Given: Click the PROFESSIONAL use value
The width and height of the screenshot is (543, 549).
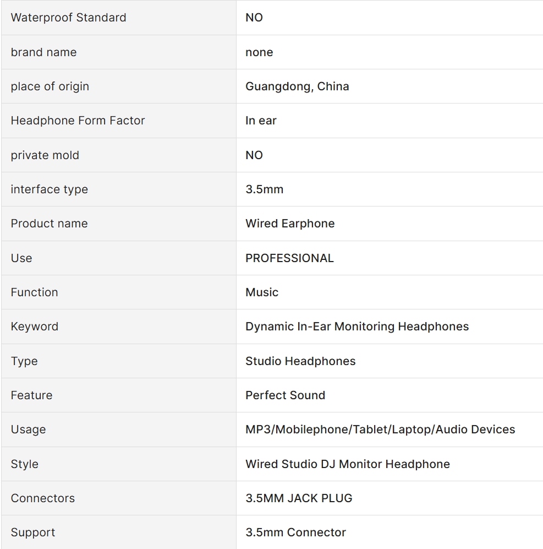Looking at the screenshot, I should [290, 258].
